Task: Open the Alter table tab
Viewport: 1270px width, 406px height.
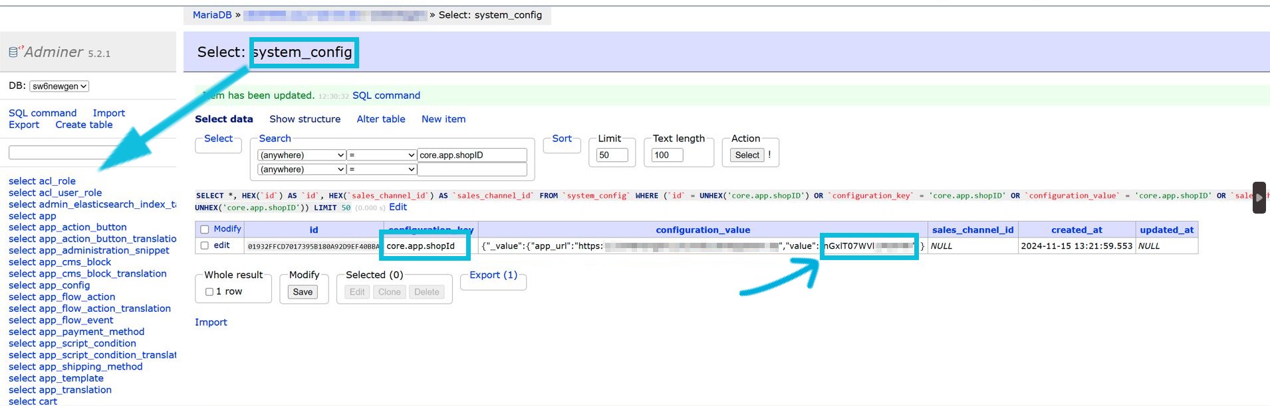Action: tap(380, 119)
